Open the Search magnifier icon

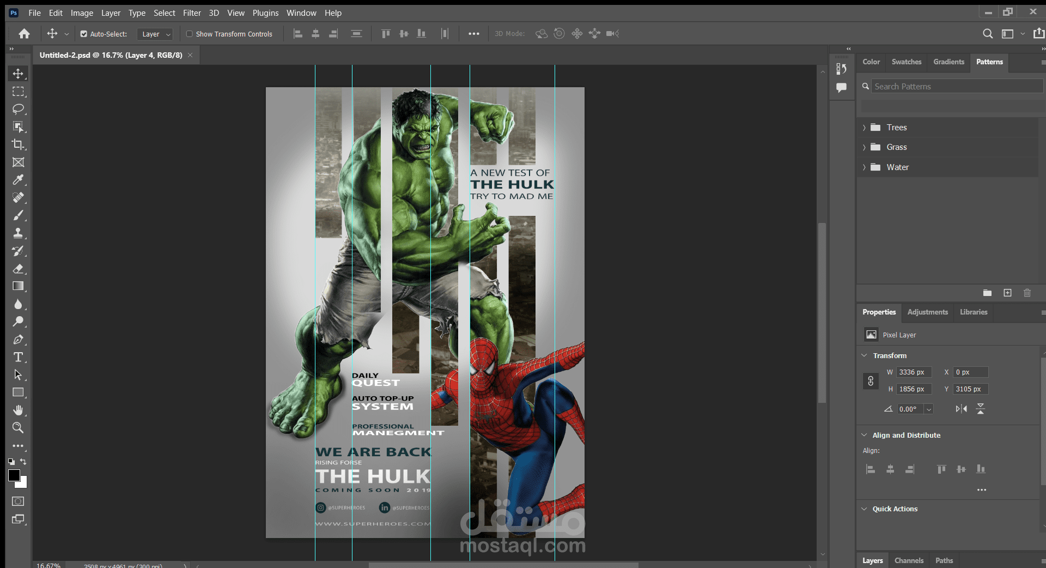coord(987,34)
